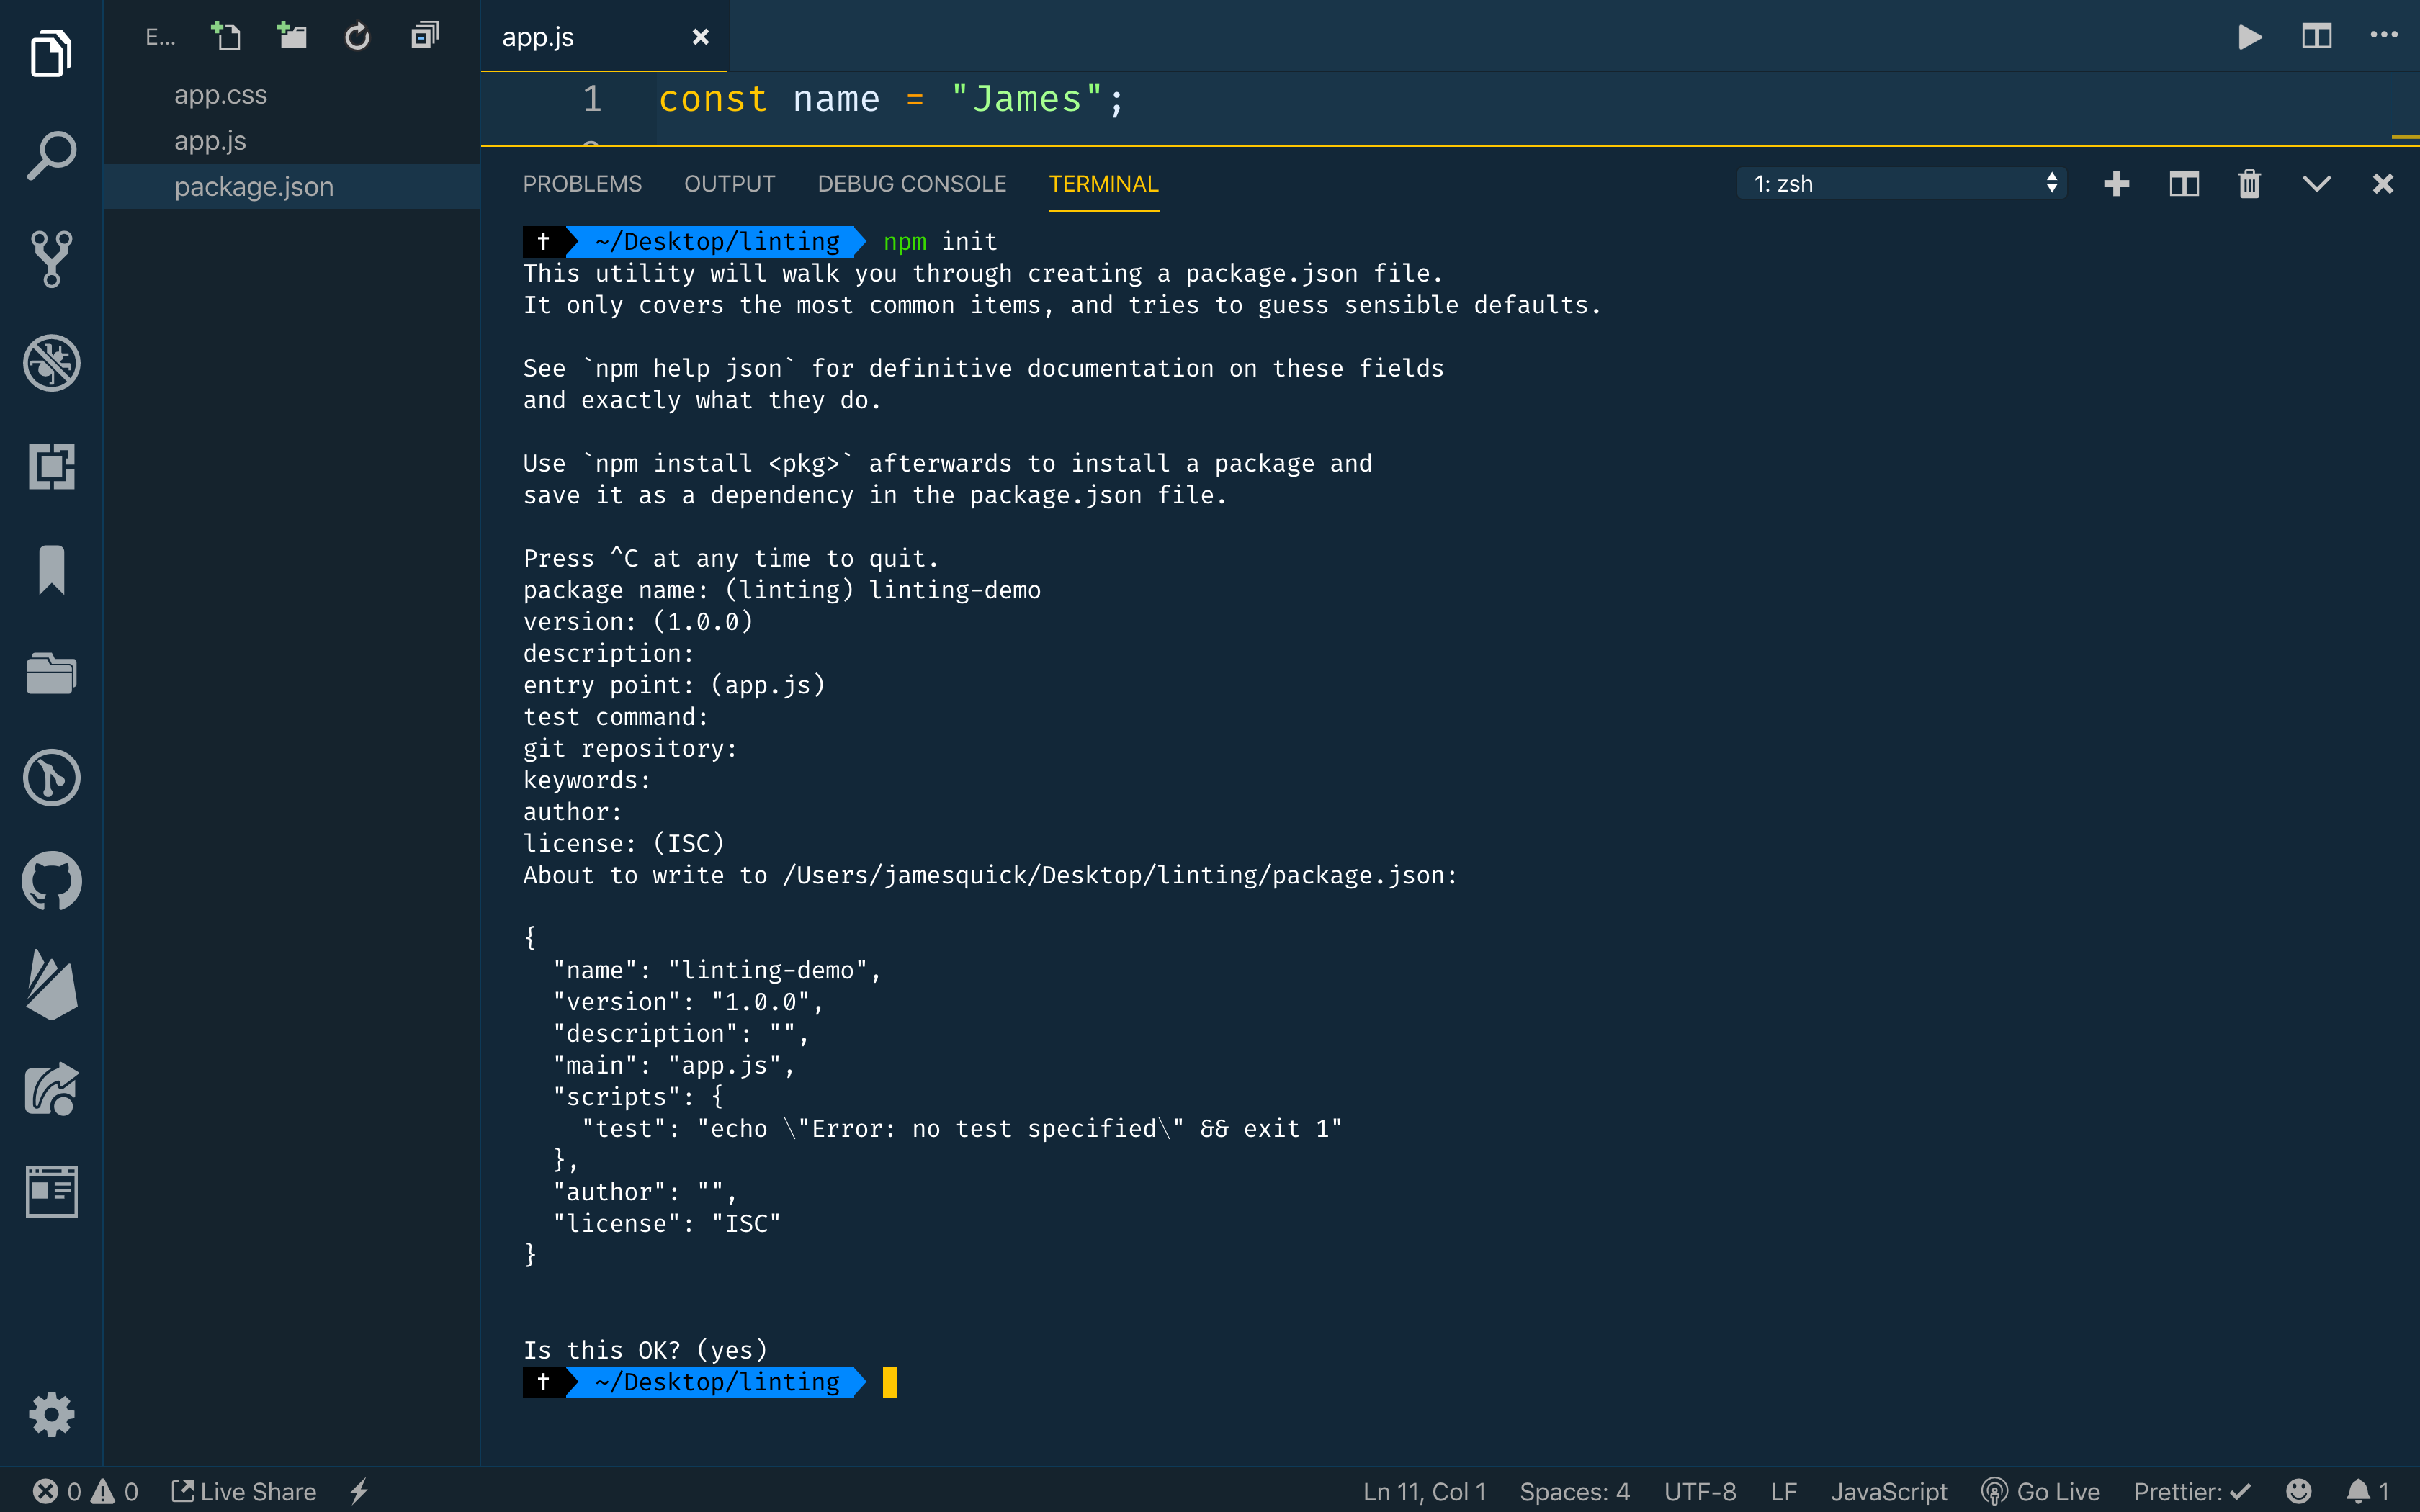Select the Lightning Bolt icon in status bar
2420x1512 pixels.
pos(362,1491)
